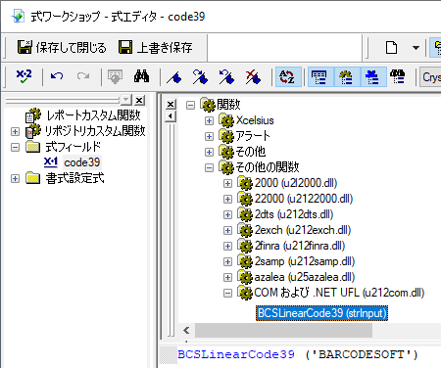Click the browse data icon

(x=115, y=77)
